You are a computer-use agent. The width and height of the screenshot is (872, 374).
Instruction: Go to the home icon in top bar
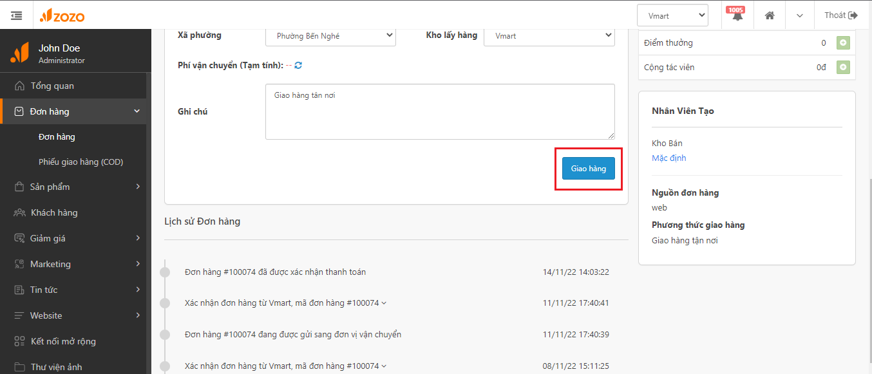(770, 15)
